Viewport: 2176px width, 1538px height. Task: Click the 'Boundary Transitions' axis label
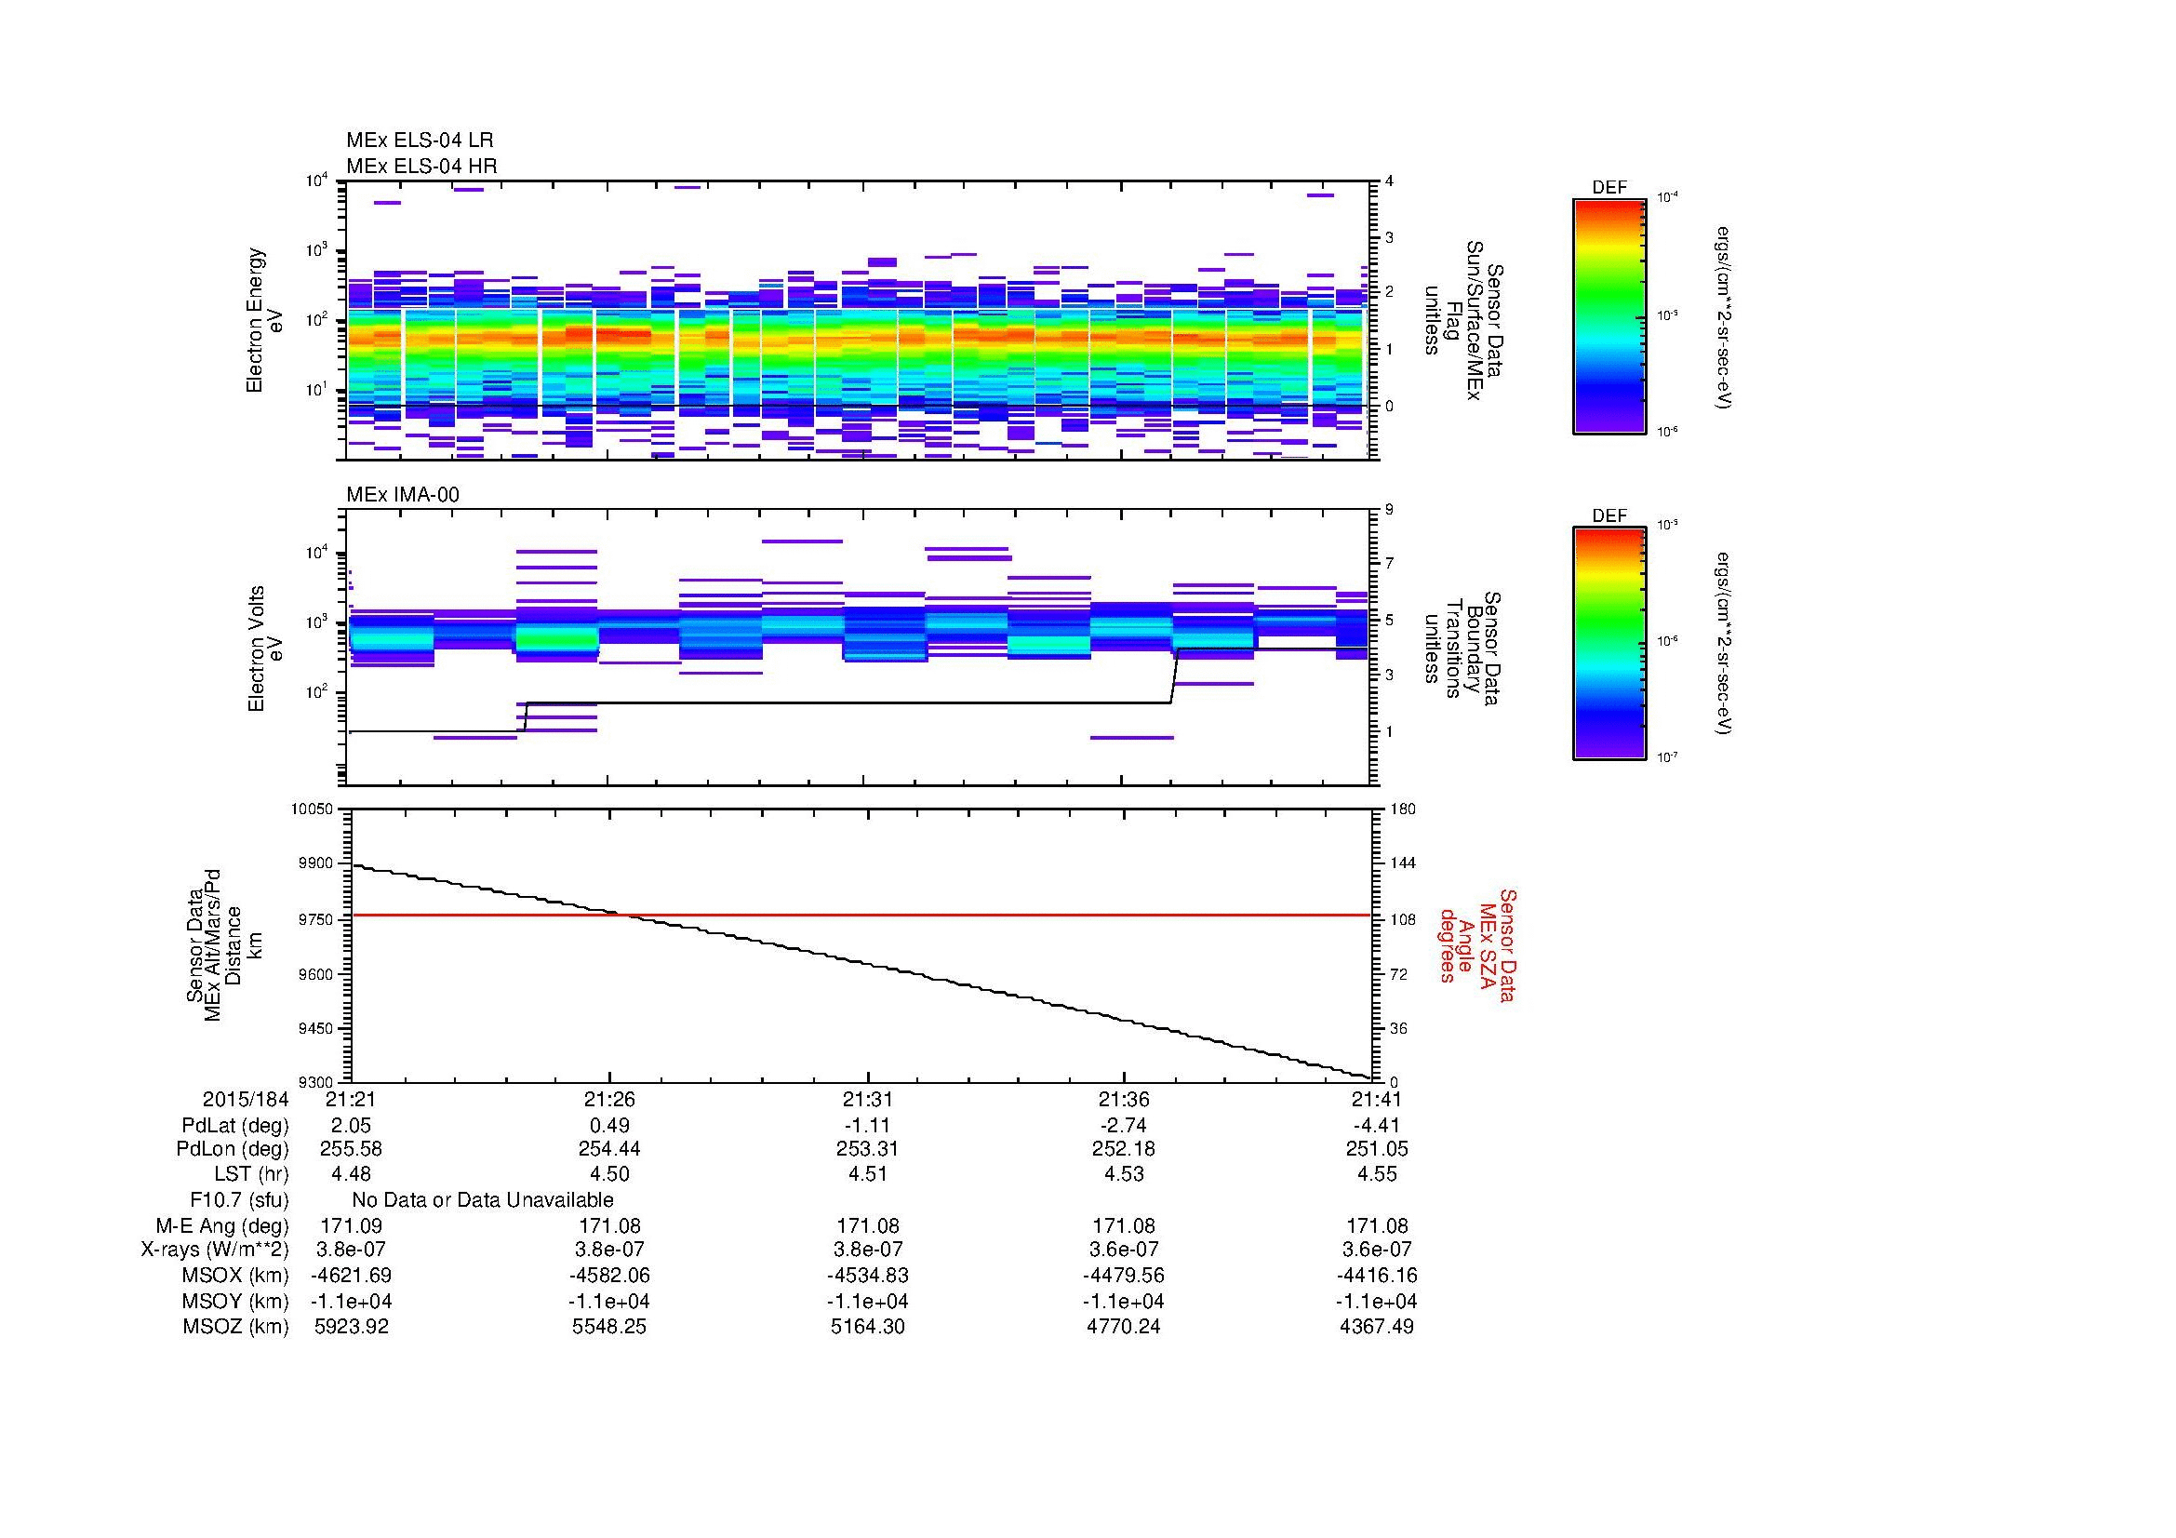point(1462,649)
